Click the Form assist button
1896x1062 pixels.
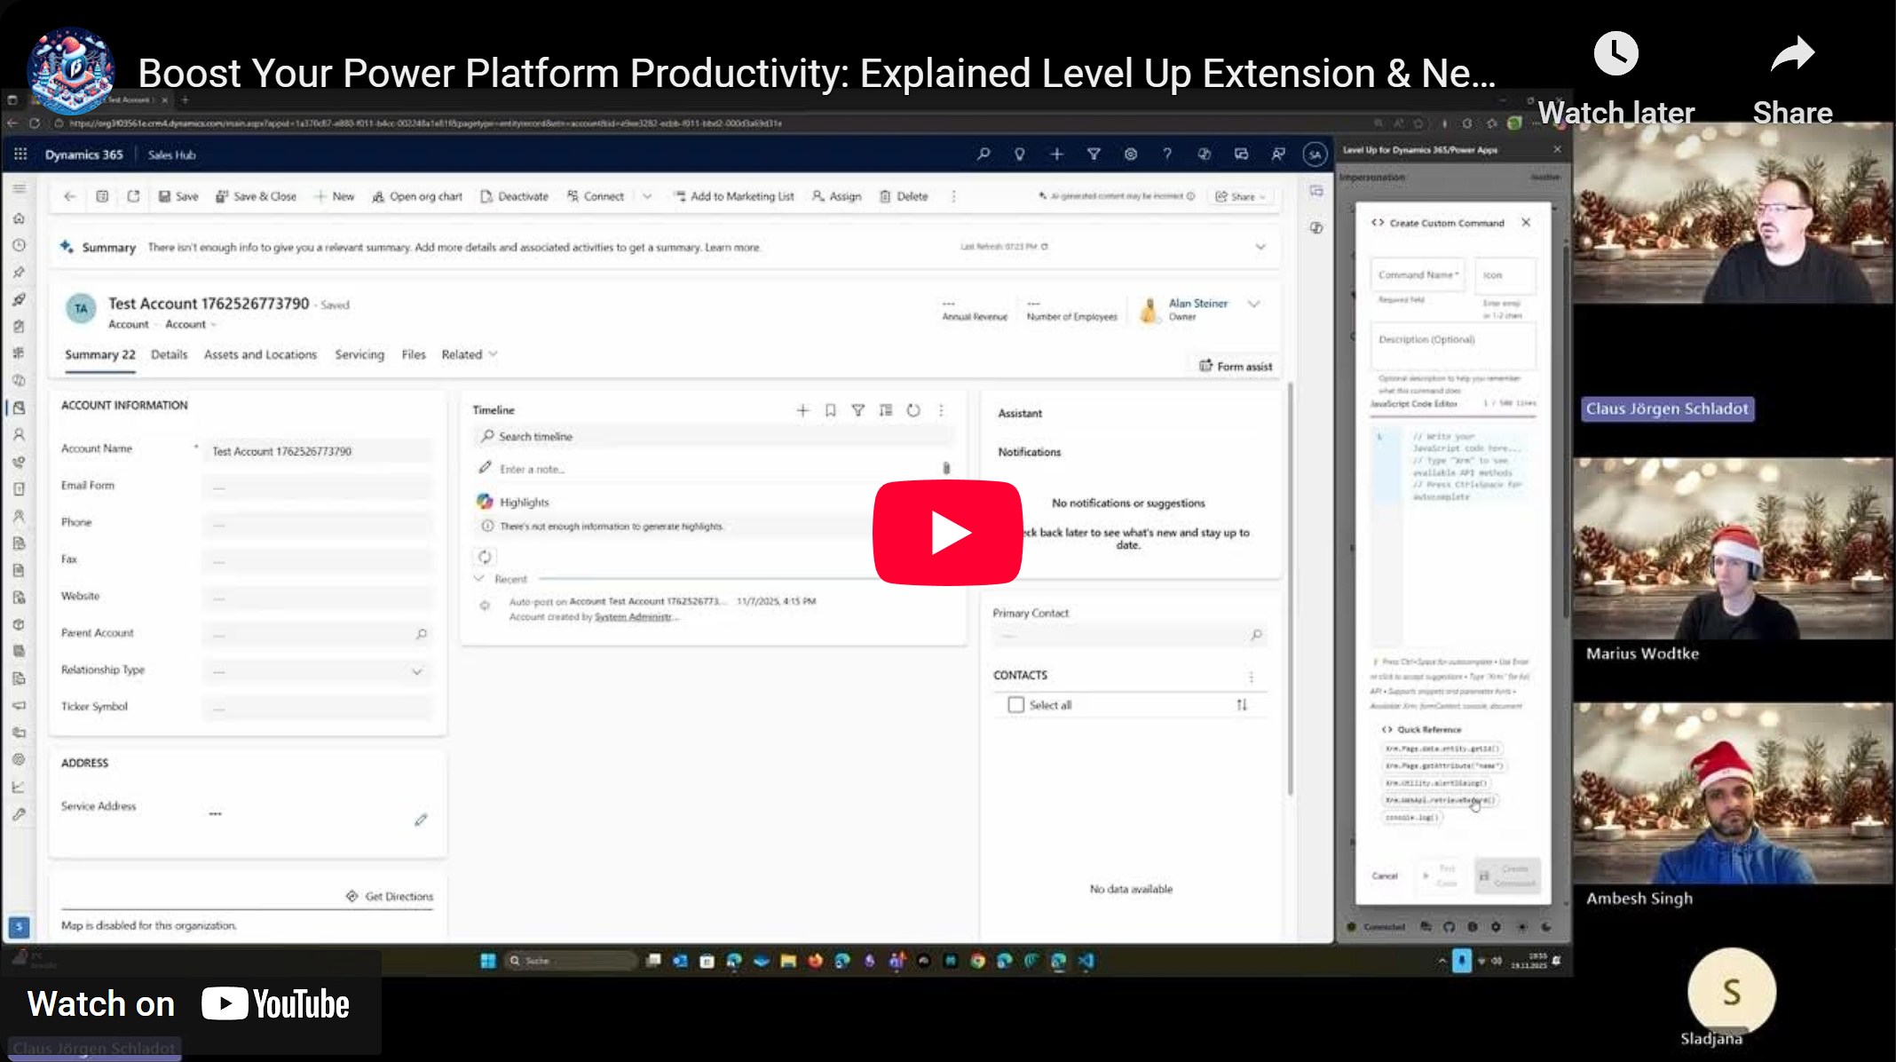pyautogui.click(x=1236, y=366)
